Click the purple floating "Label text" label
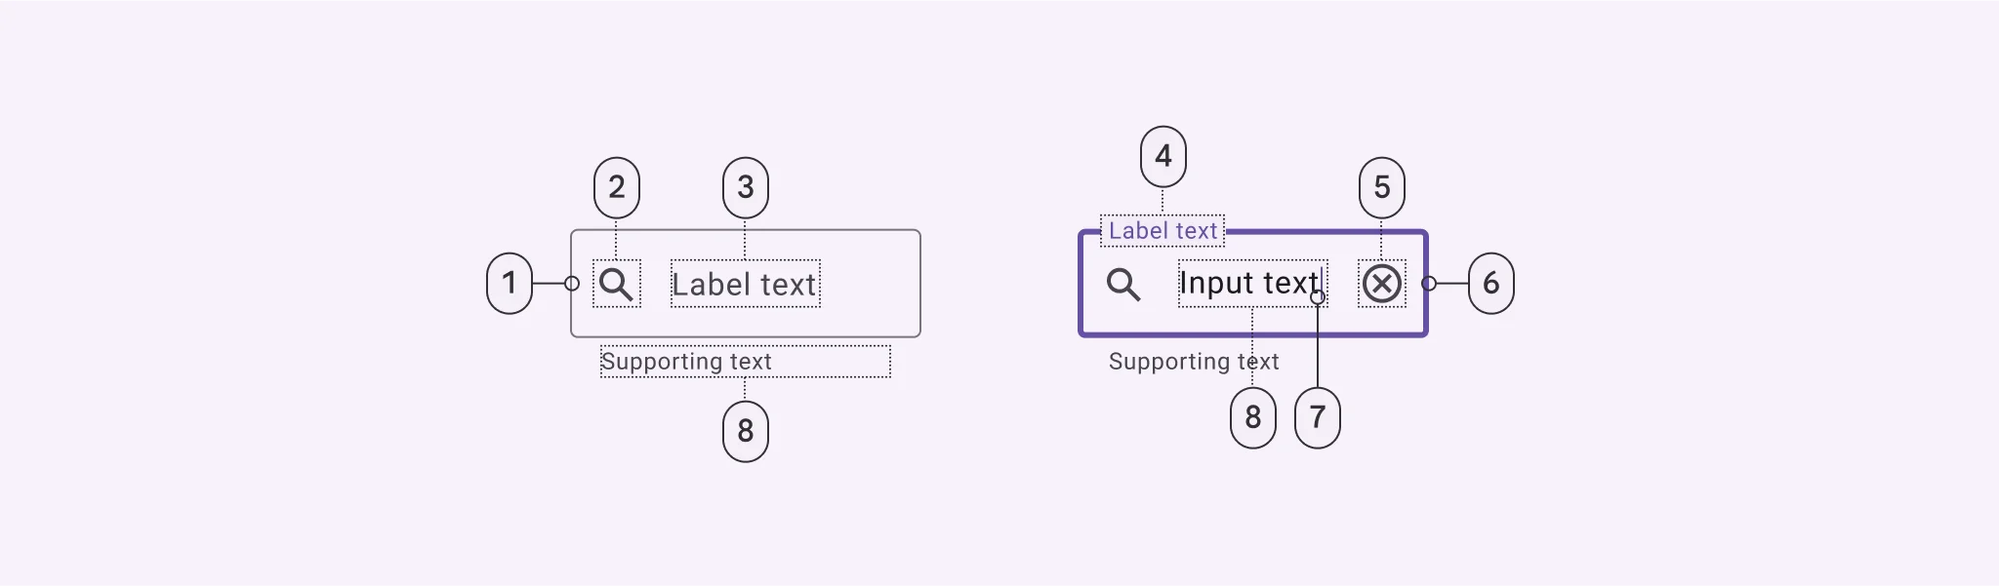1999x586 pixels. pos(1163,231)
